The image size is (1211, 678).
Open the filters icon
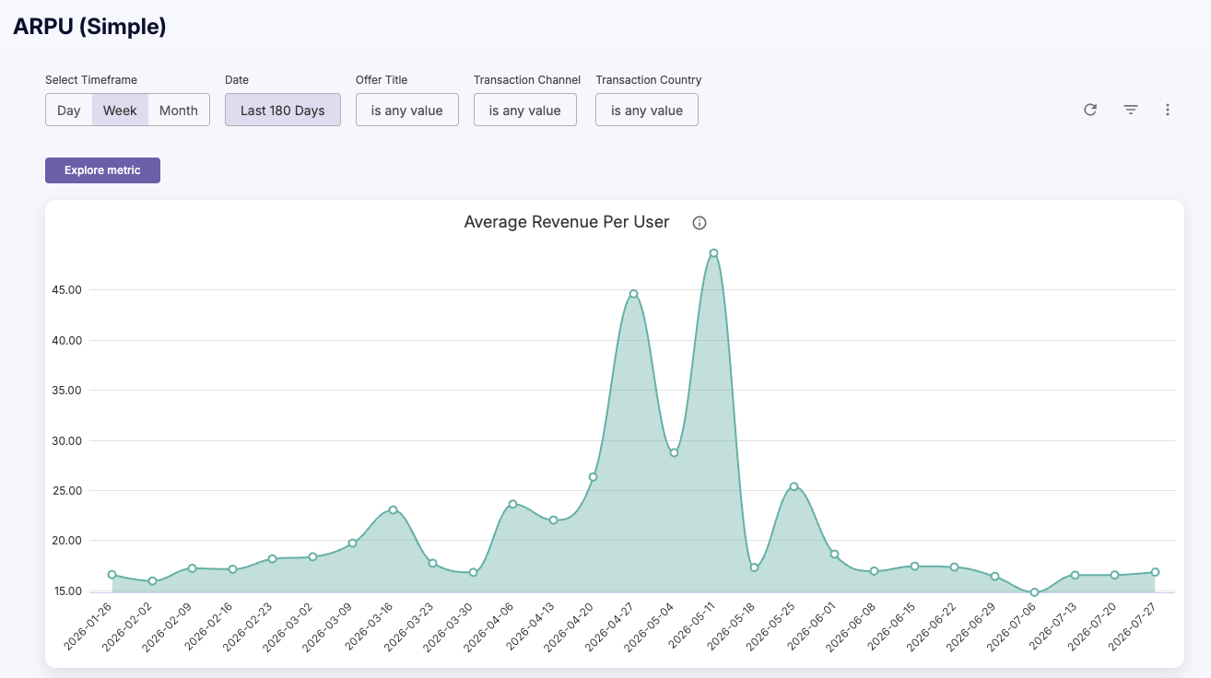pyautogui.click(x=1131, y=110)
